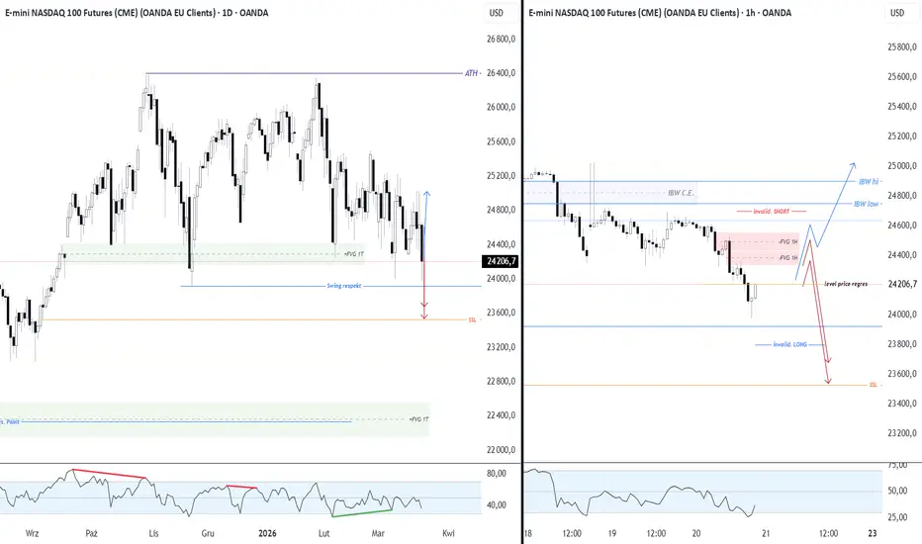
Task: Click the black 24206,7 current price tag on 1D chart
Action: pyautogui.click(x=501, y=261)
